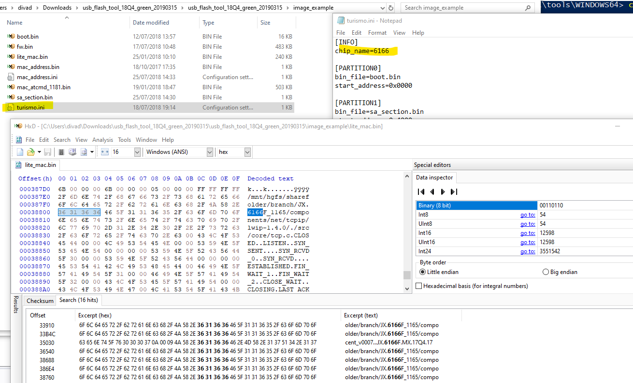Click the Open RAM chip icon in HxD
633x383 pixels.
[62, 152]
